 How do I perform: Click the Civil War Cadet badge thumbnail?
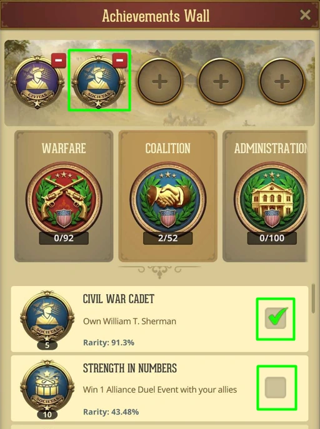[x=47, y=320]
